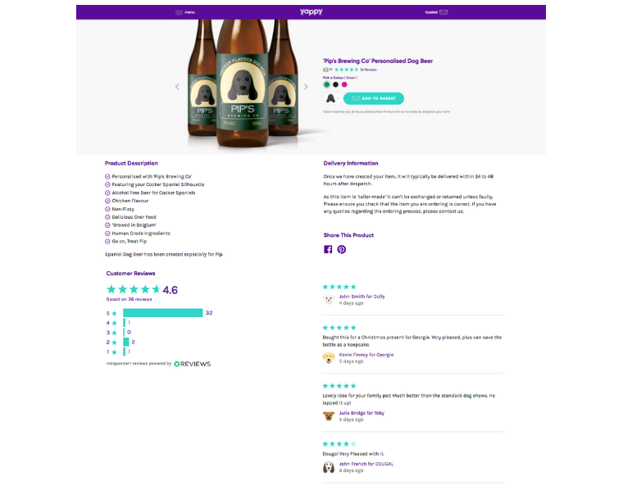Share this product on Pinterest

coord(341,249)
